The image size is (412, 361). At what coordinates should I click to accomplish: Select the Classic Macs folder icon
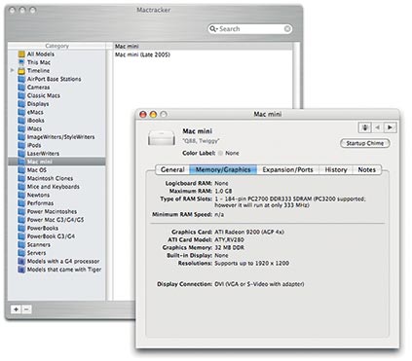pyautogui.click(x=21, y=95)
